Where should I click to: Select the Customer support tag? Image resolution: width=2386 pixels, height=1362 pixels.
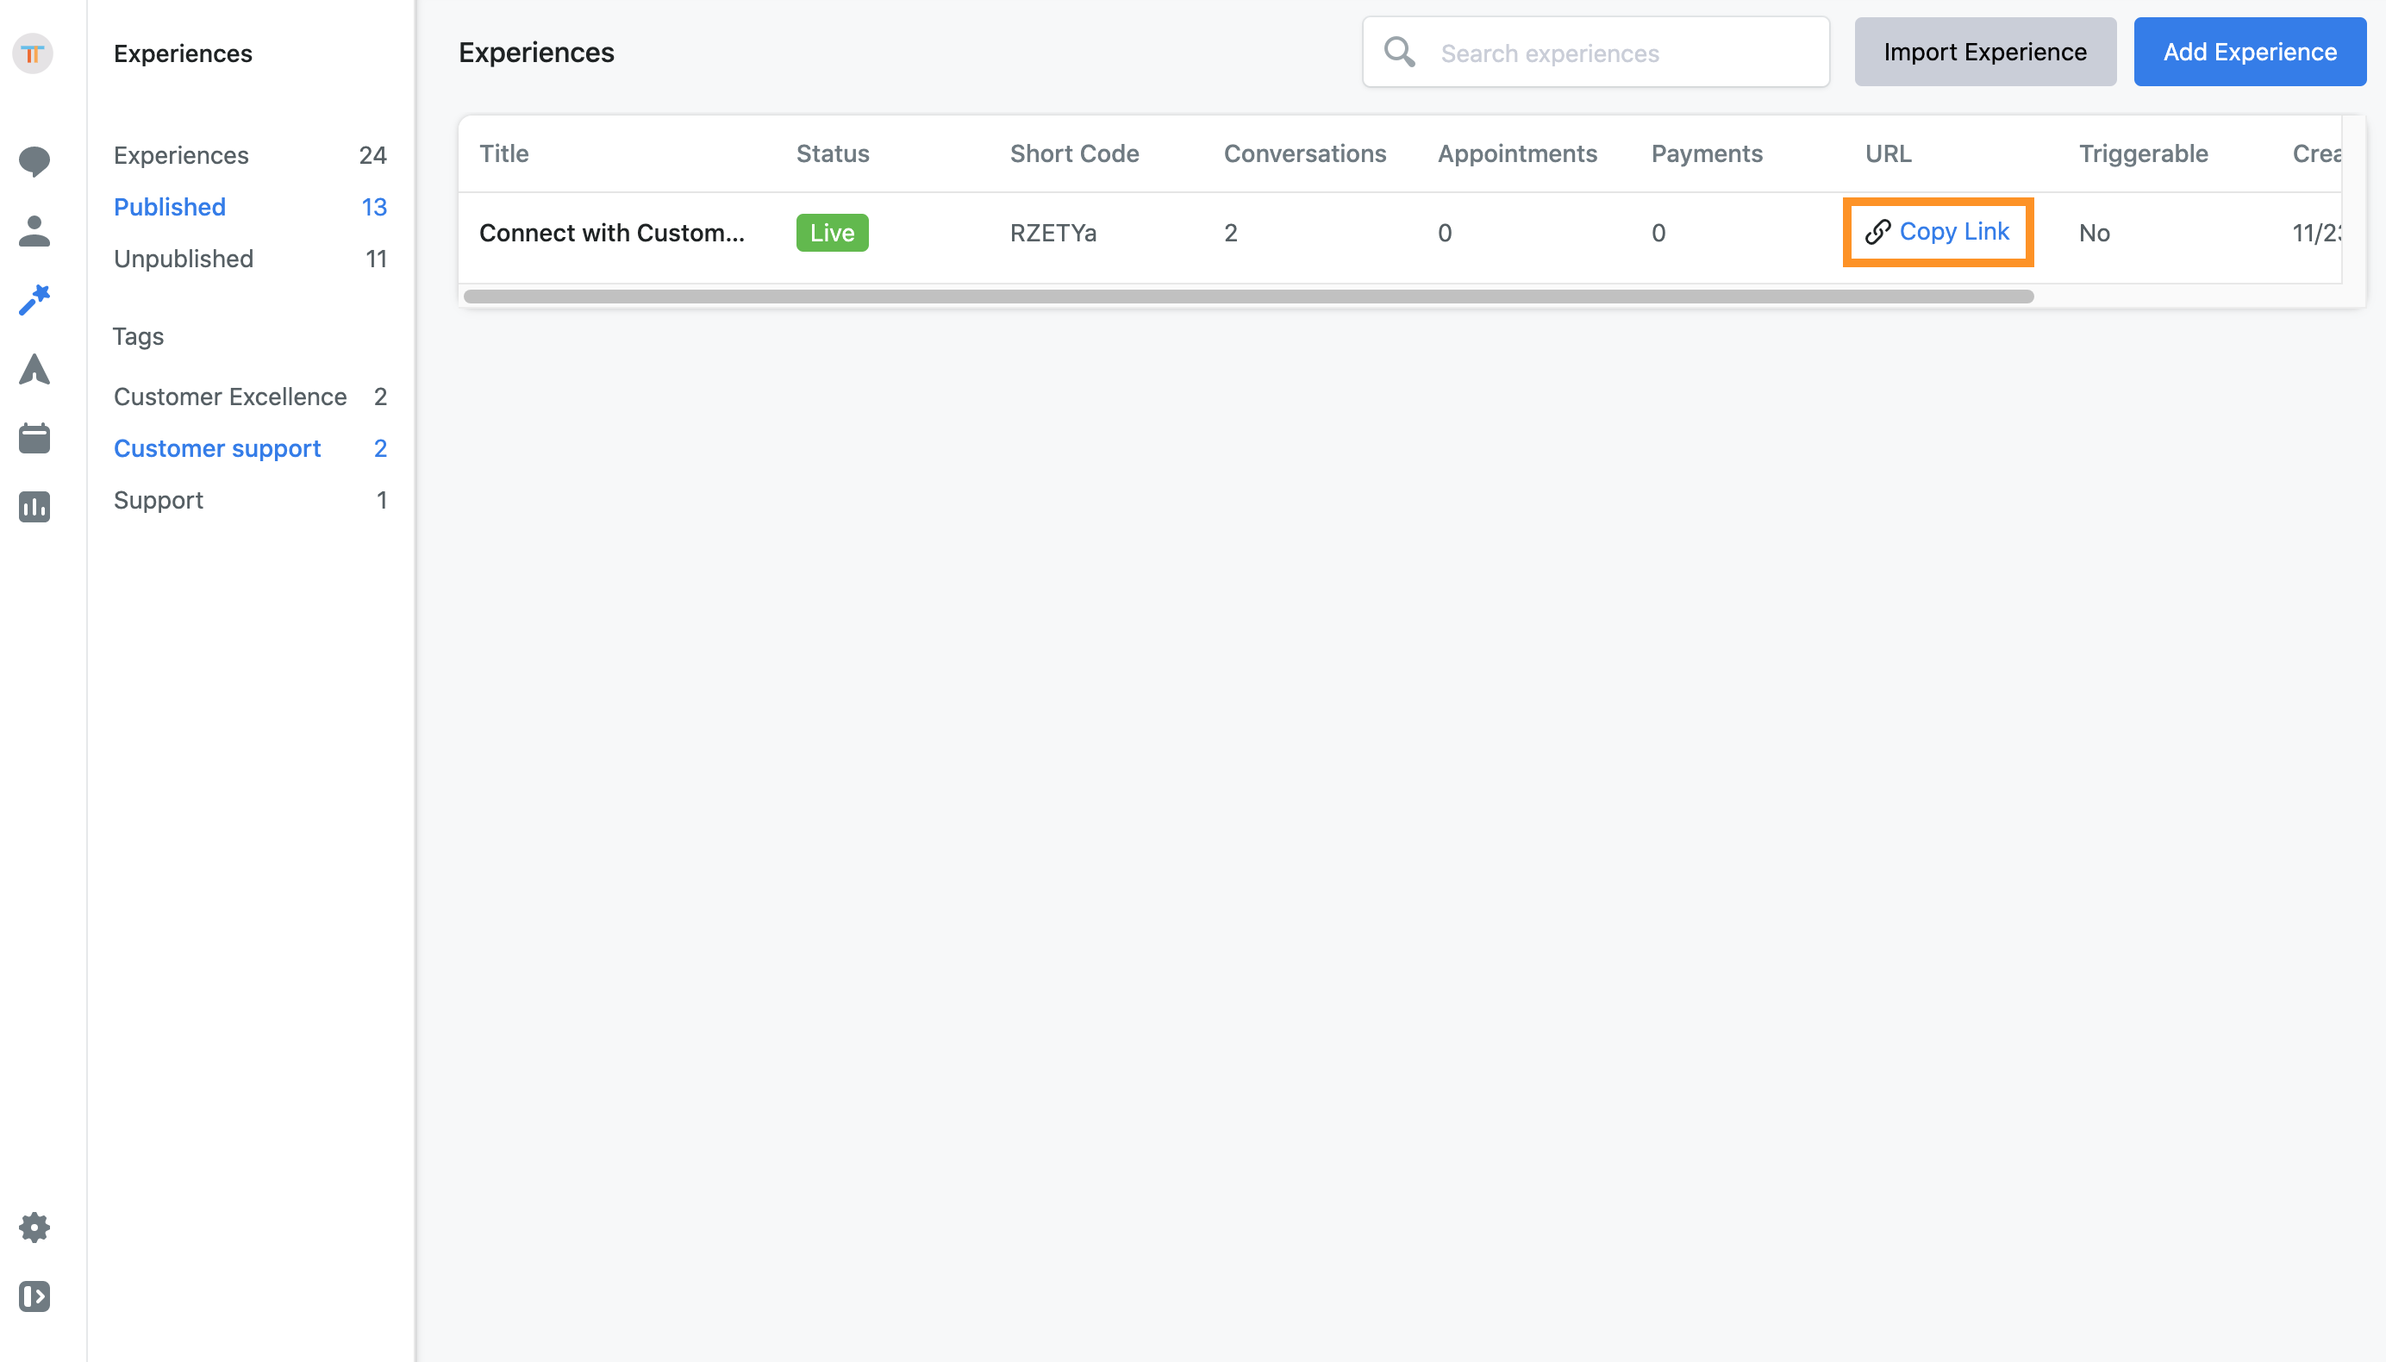(x=250, y=448)
